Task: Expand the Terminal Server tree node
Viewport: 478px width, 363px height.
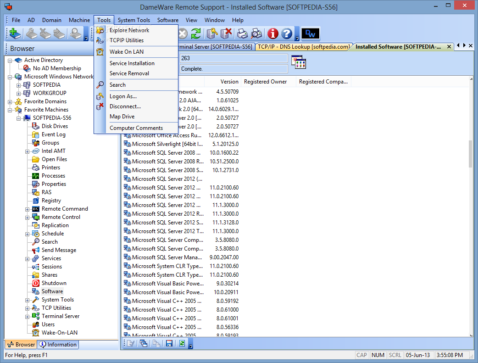Action: (28, 317)
